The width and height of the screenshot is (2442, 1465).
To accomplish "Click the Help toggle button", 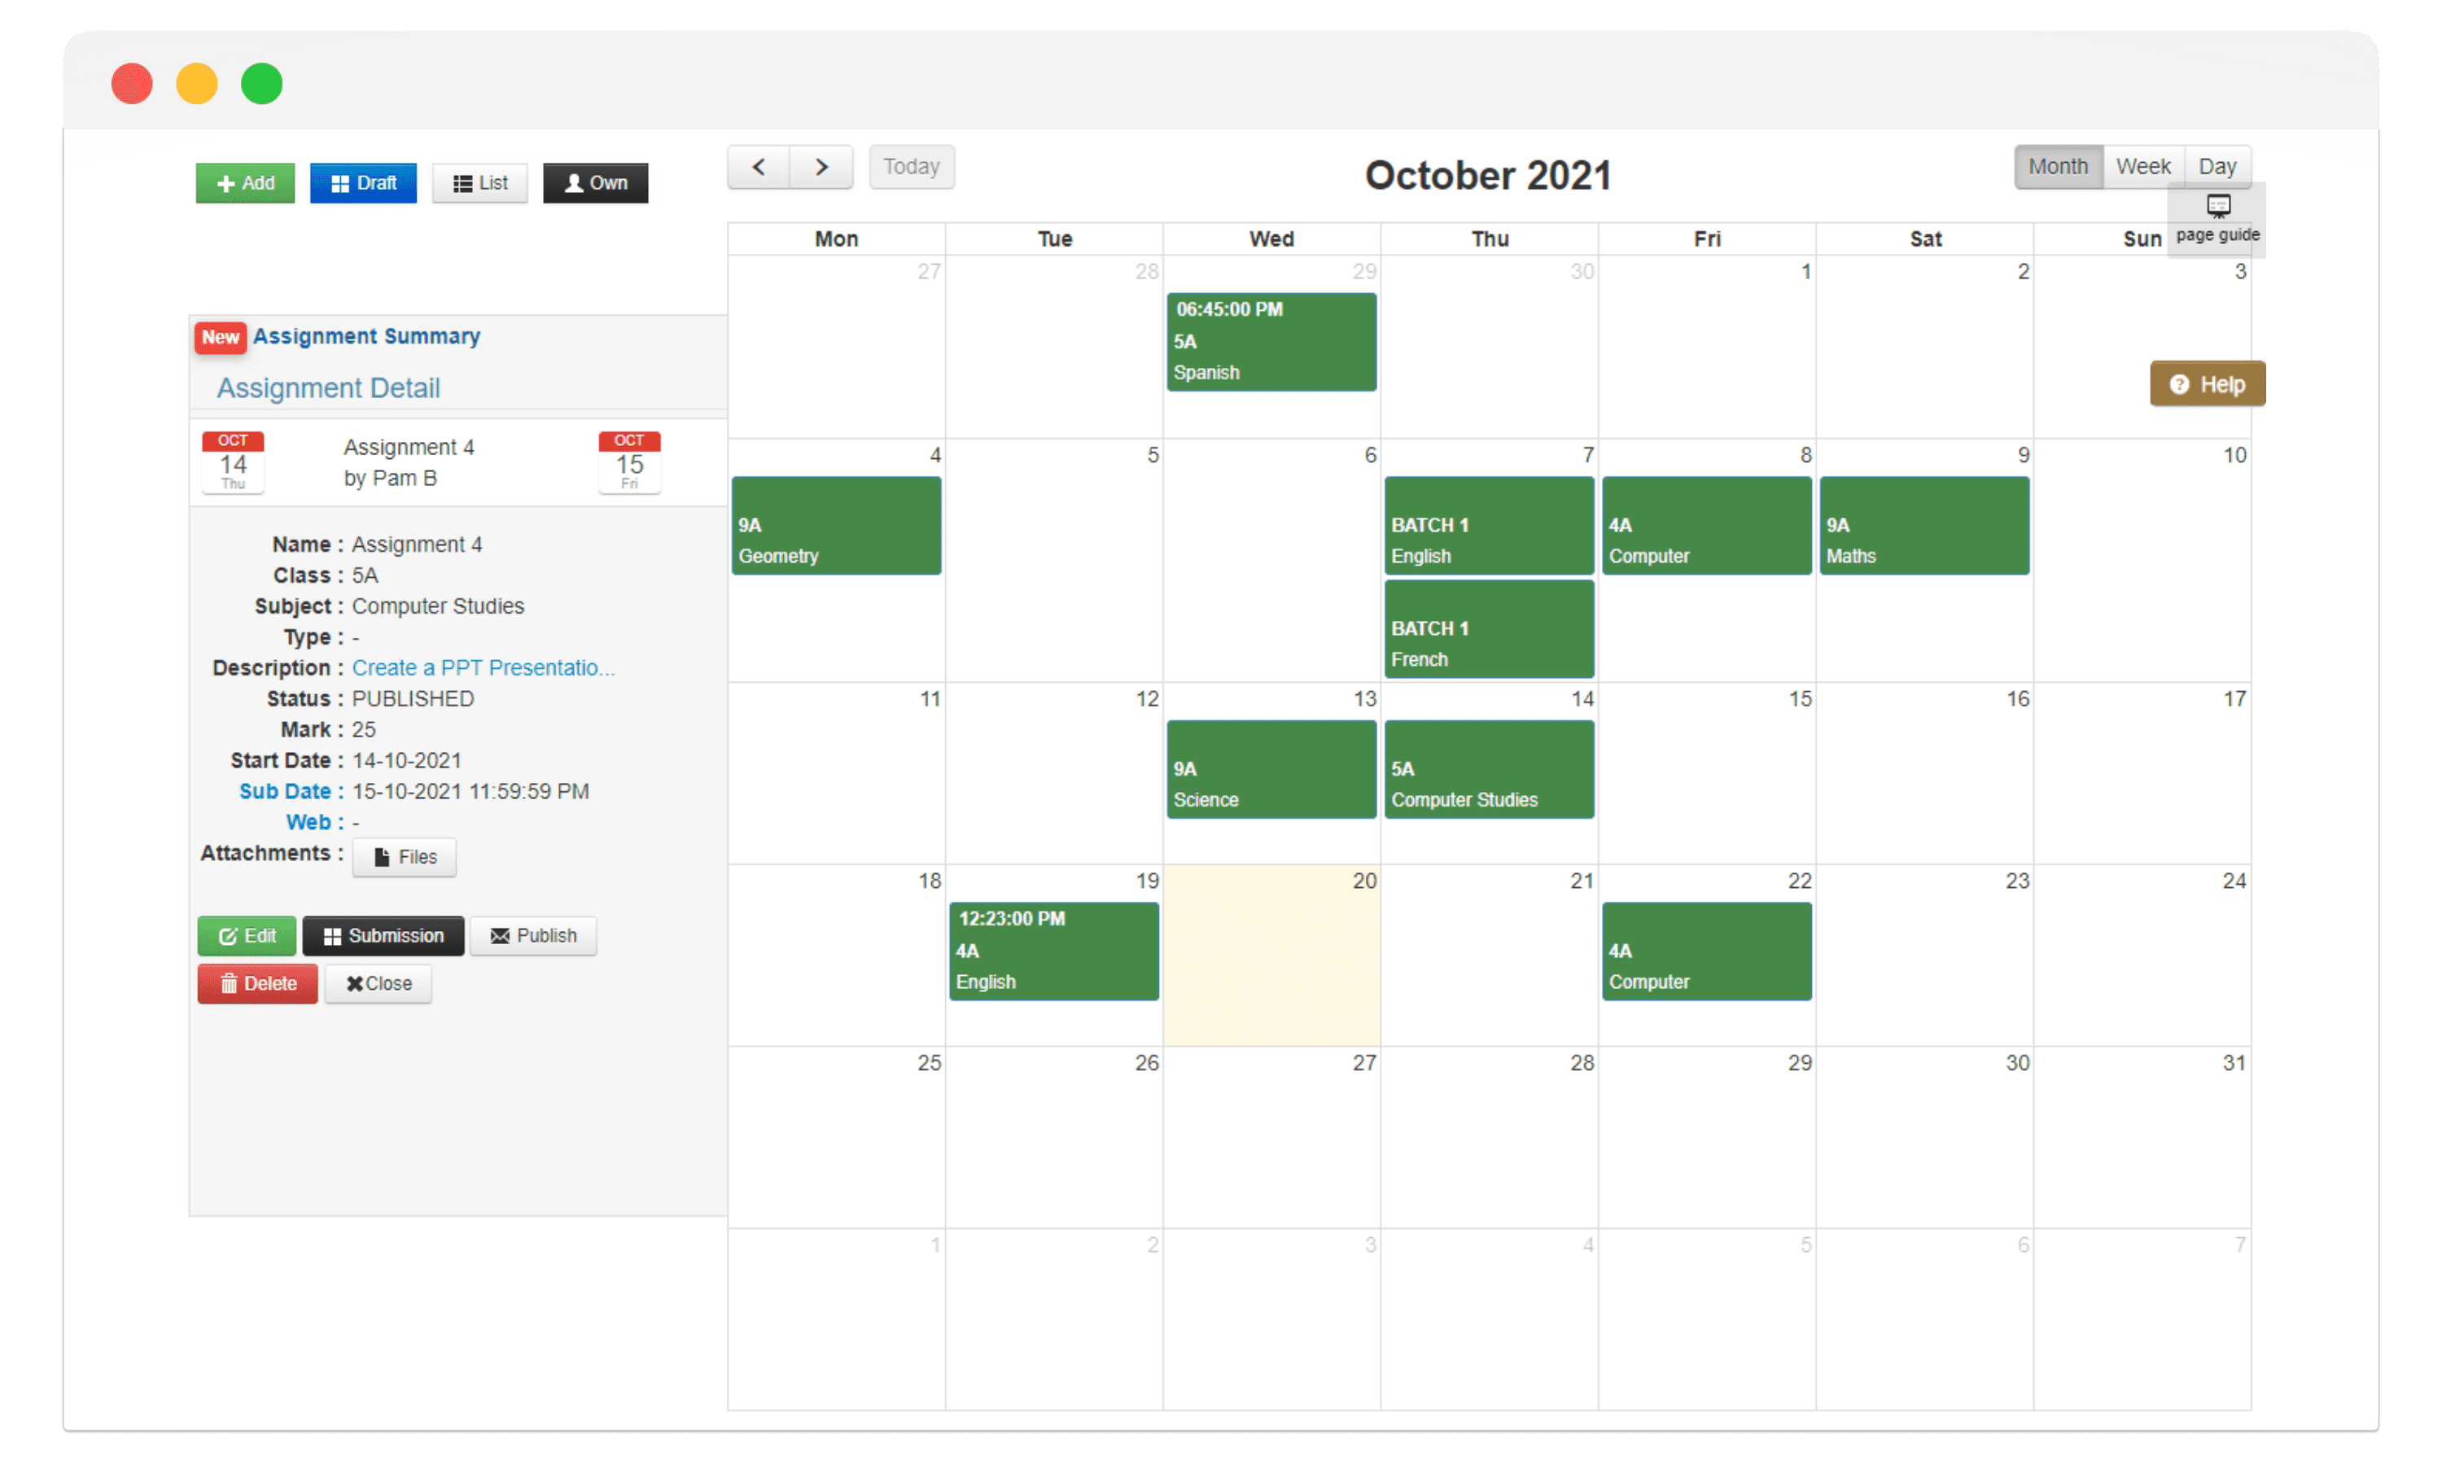I will point(2207,383).
